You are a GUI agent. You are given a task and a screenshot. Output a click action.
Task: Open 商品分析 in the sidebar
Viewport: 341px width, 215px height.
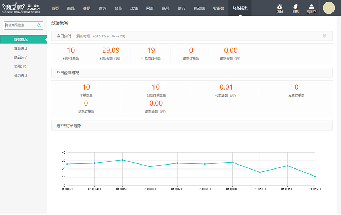pos(21,57)
